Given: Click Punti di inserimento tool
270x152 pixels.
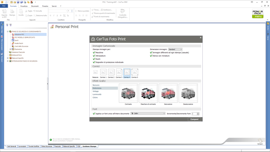Looking at the screenshot, I should point(100,17).
